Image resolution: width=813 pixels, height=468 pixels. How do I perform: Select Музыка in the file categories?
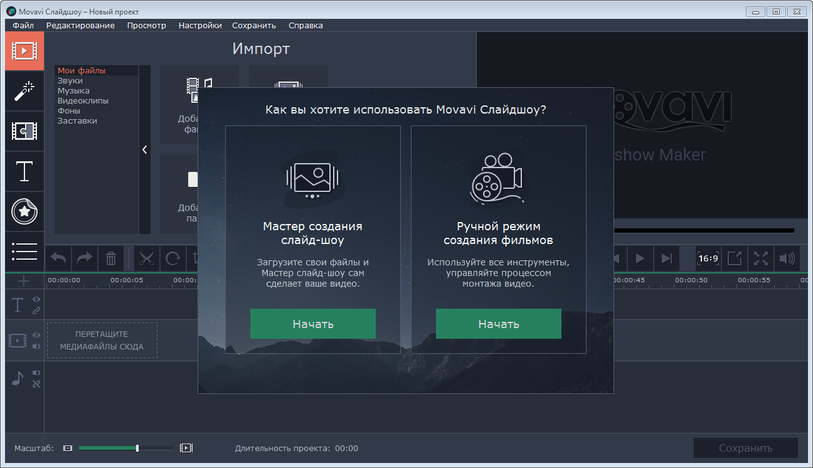click(x=73, y=91)
